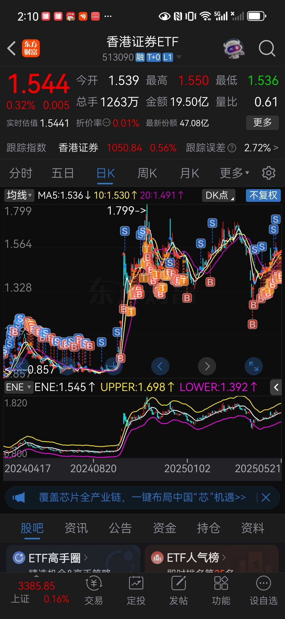Switch to 月K chart tab
This screenshot has height=619, width=285.
pos(189,173)
